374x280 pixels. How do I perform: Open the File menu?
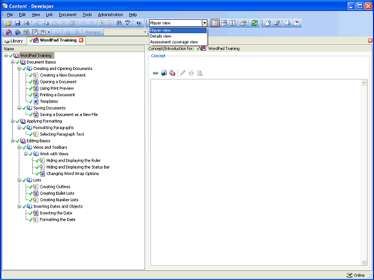[x=10, y=15]
